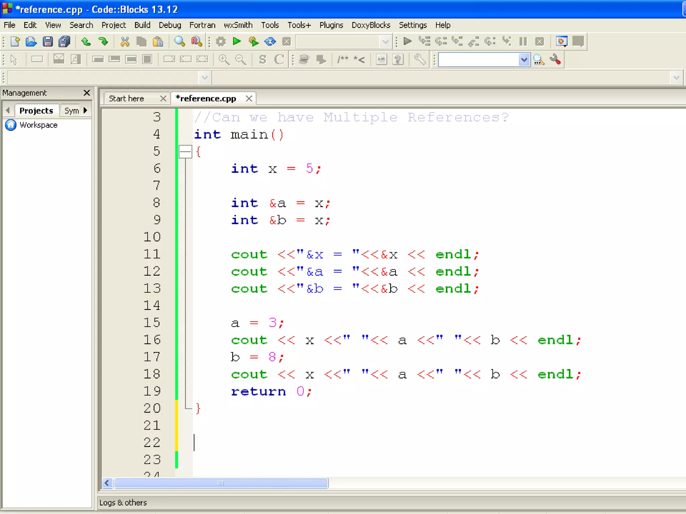
Task: Collapse the main function fold marker
Action: click(185, 152)
